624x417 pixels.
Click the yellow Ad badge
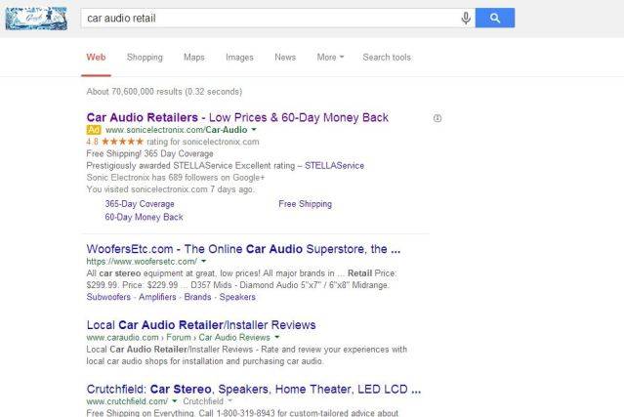coord(94,130)
